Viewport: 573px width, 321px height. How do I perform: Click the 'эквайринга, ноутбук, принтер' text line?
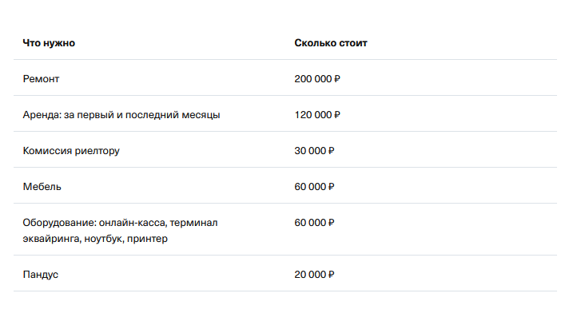95,239
